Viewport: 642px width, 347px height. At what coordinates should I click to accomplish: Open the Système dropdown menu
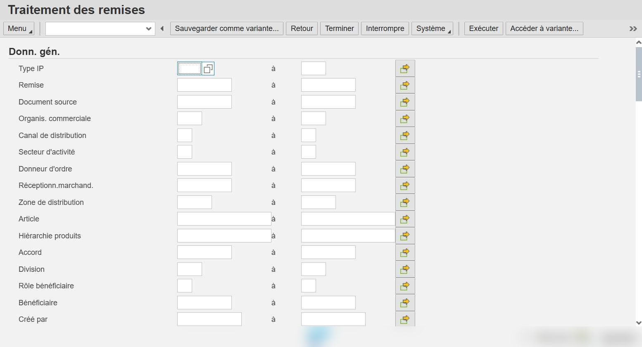pos(432,29)
